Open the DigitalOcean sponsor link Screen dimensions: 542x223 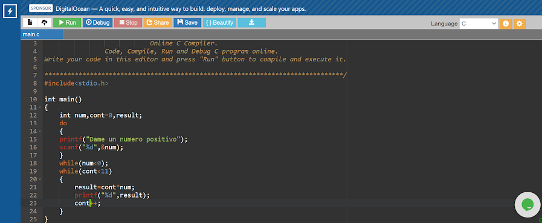click(181, 8)
